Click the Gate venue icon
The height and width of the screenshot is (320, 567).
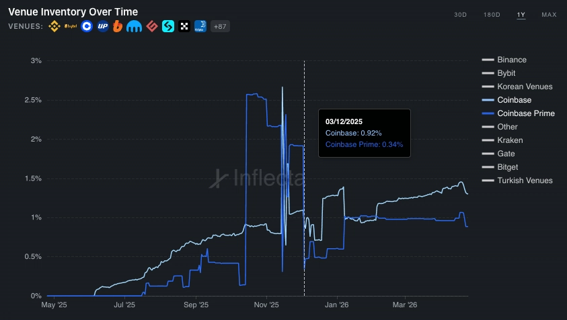click(151, 27)
